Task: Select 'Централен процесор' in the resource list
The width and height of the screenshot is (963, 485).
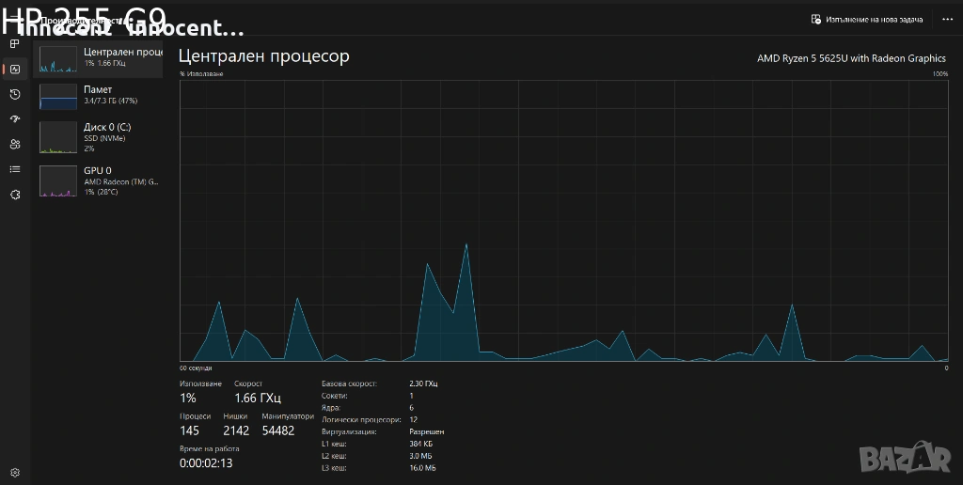Action: coord(98,57)
